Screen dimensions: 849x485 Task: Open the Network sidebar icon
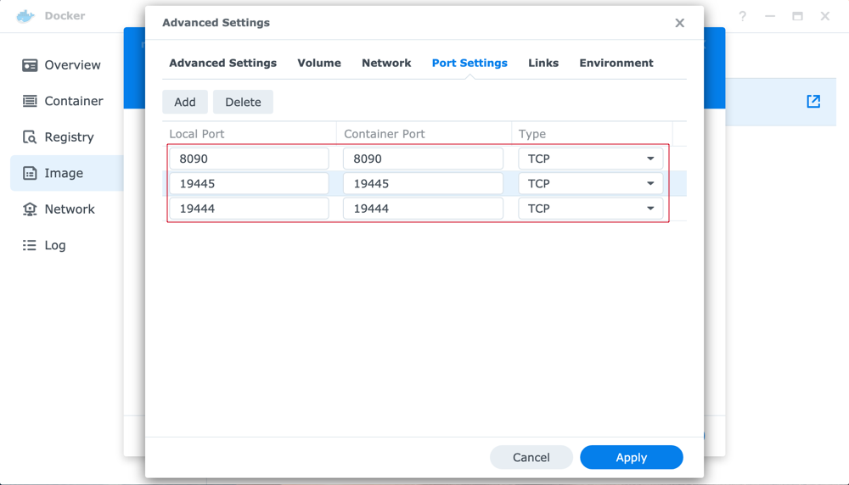click(x=30, y=209)
